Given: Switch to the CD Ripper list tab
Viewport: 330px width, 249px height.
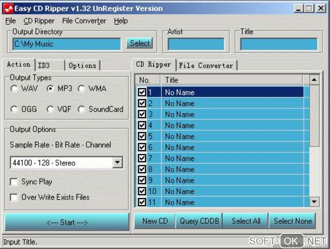Looking at the screenshot, I should click(x=153, y=64).
